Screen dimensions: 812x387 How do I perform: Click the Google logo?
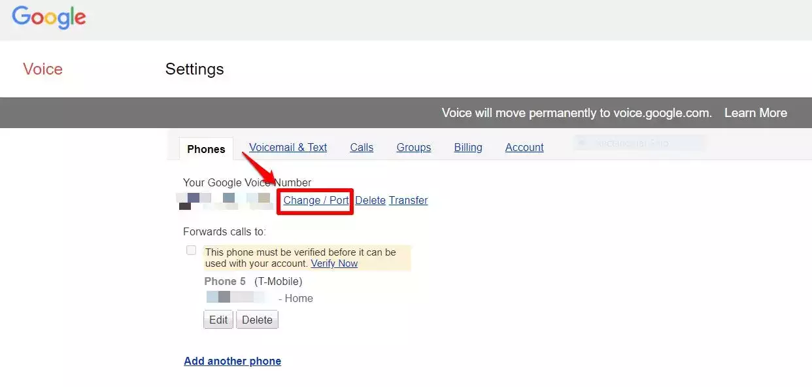click(x=49, y=18)
